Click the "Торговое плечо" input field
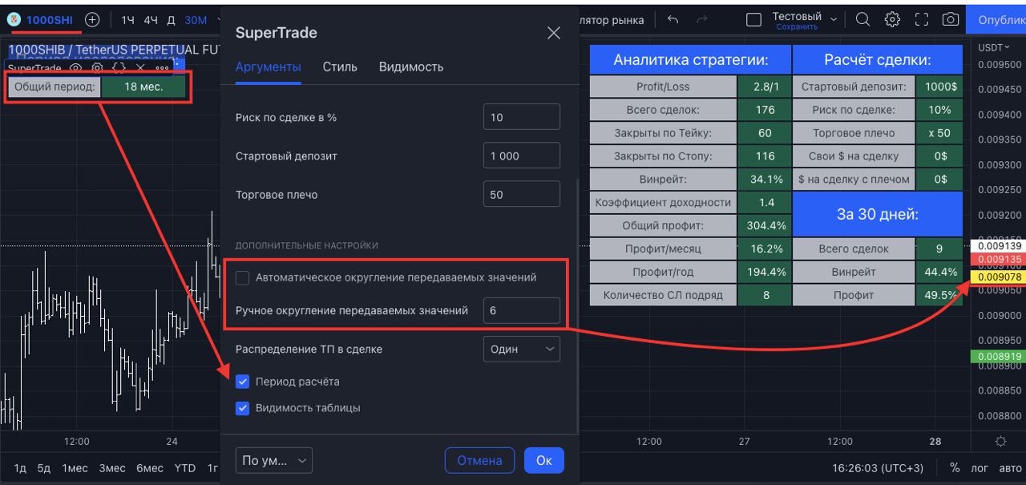The image size is (1026, 485). [x=521, y=195]
